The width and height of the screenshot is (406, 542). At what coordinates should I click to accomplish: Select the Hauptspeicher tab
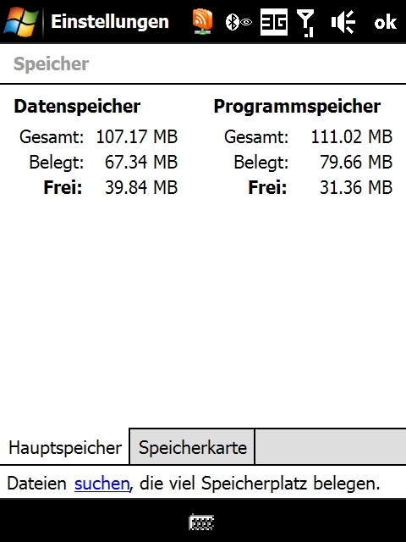point(65,447)
